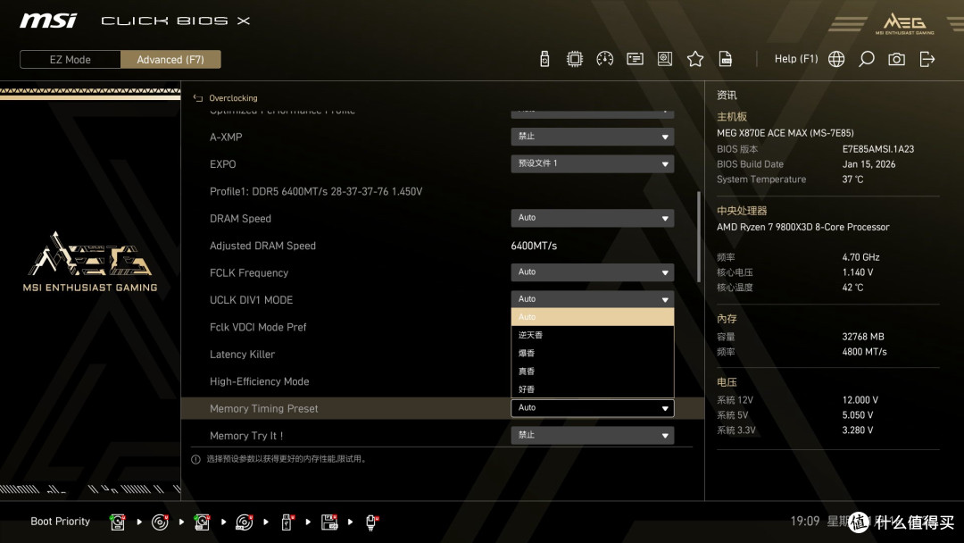Select the USB optical drive boot device icon

244,522
